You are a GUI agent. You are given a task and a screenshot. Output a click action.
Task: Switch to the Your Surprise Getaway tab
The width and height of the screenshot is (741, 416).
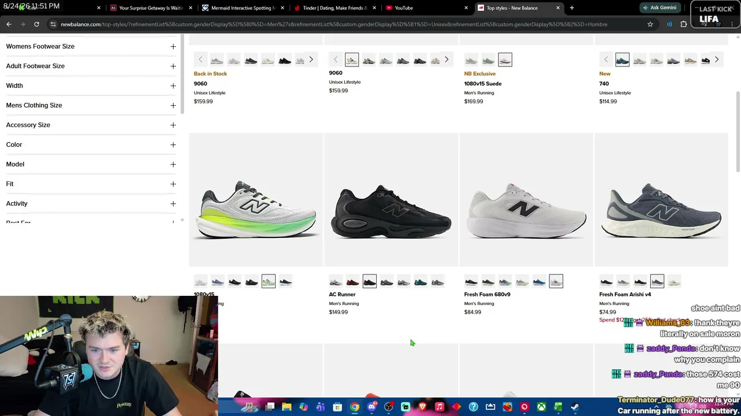tap(151, 8)
